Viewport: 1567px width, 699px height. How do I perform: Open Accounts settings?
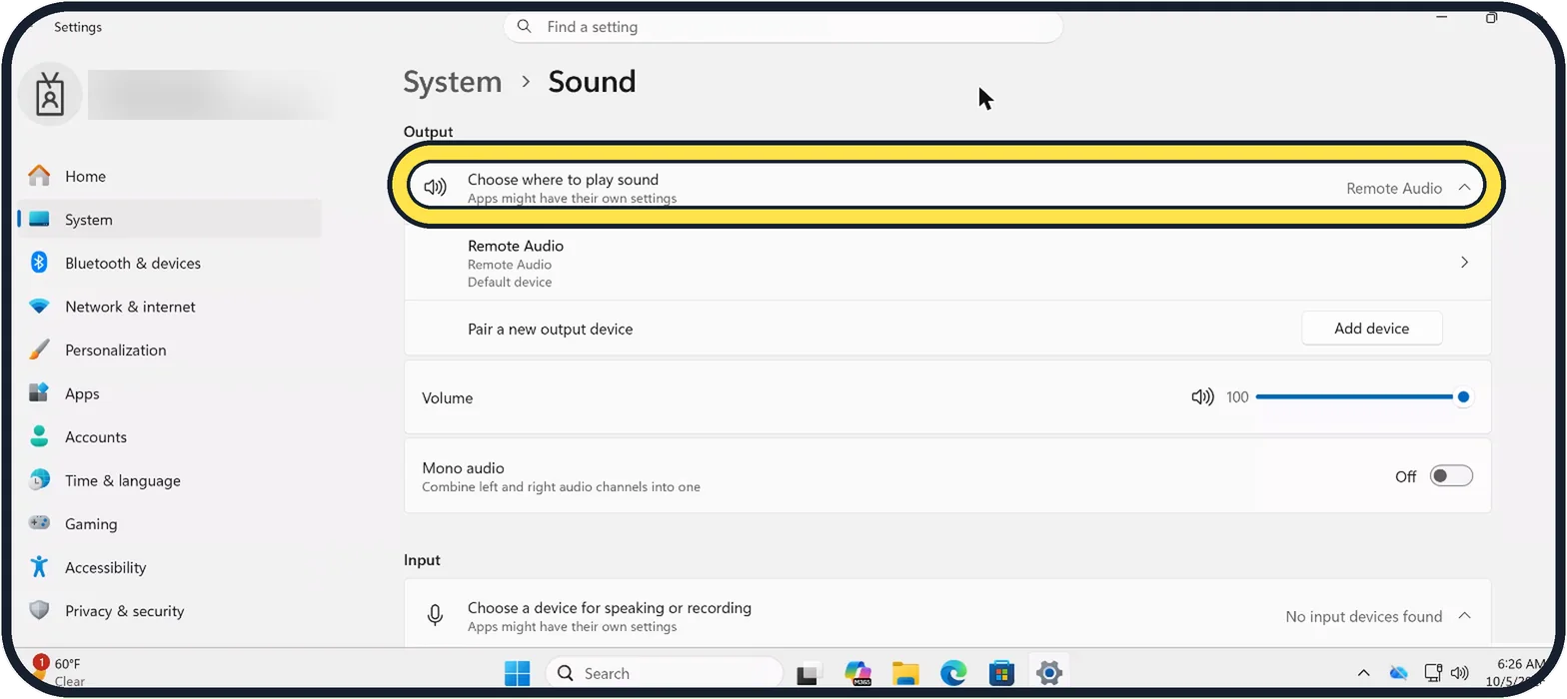(x=170, y=436)
